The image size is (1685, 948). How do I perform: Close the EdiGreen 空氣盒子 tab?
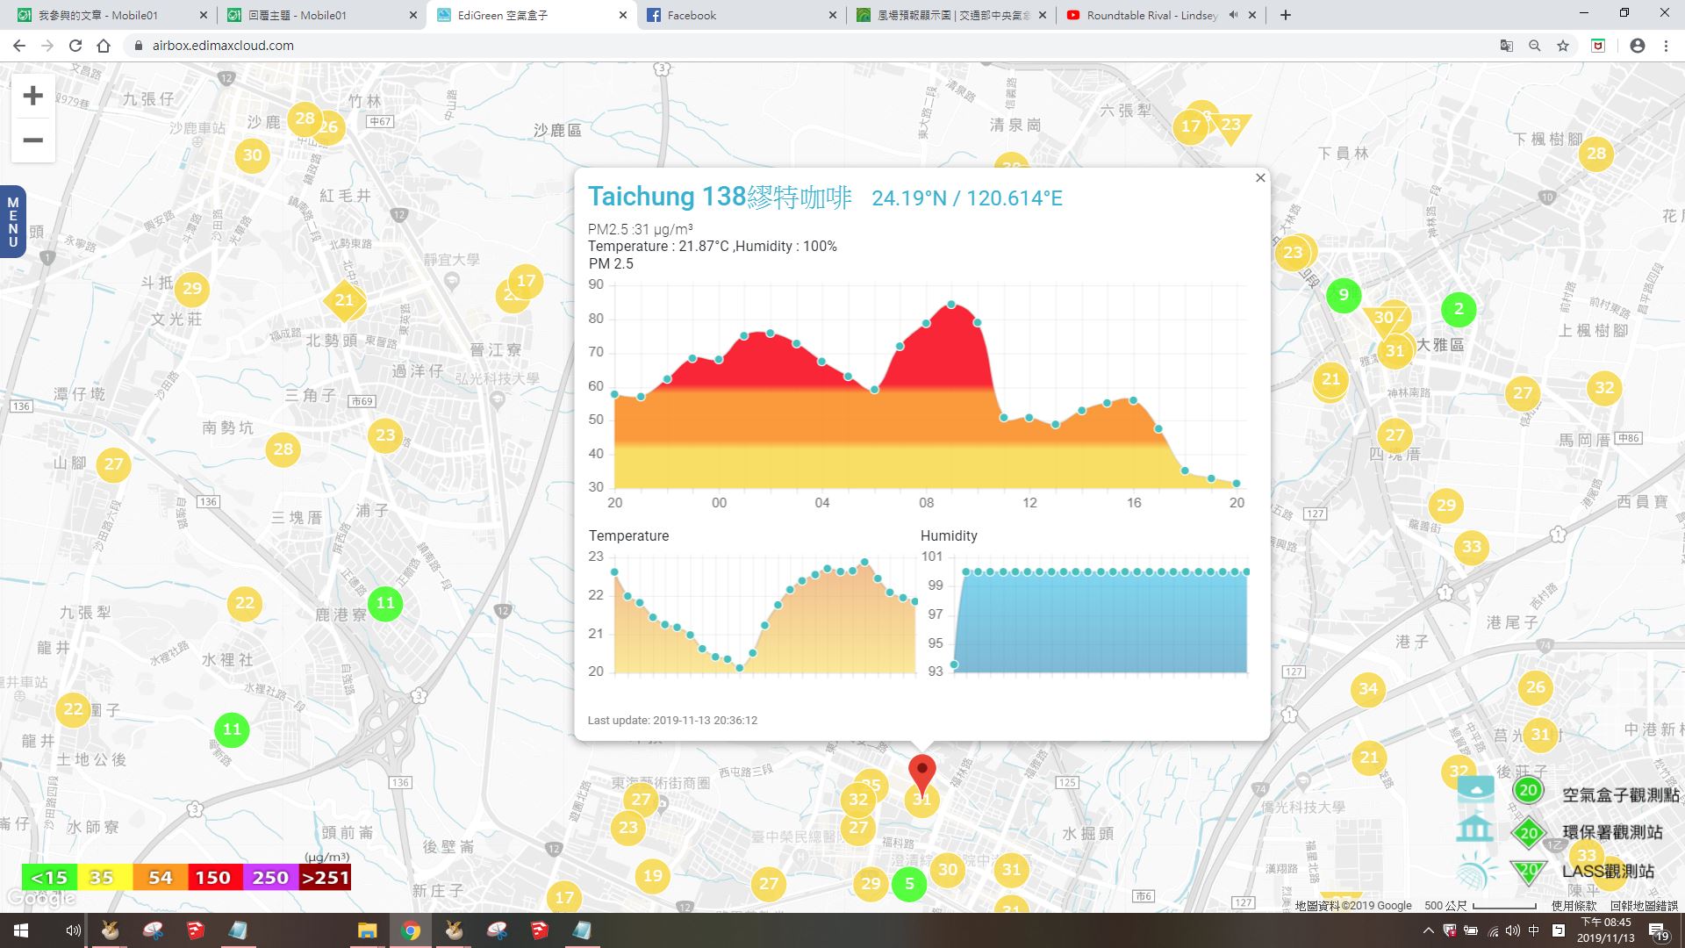tap(623, 15)
